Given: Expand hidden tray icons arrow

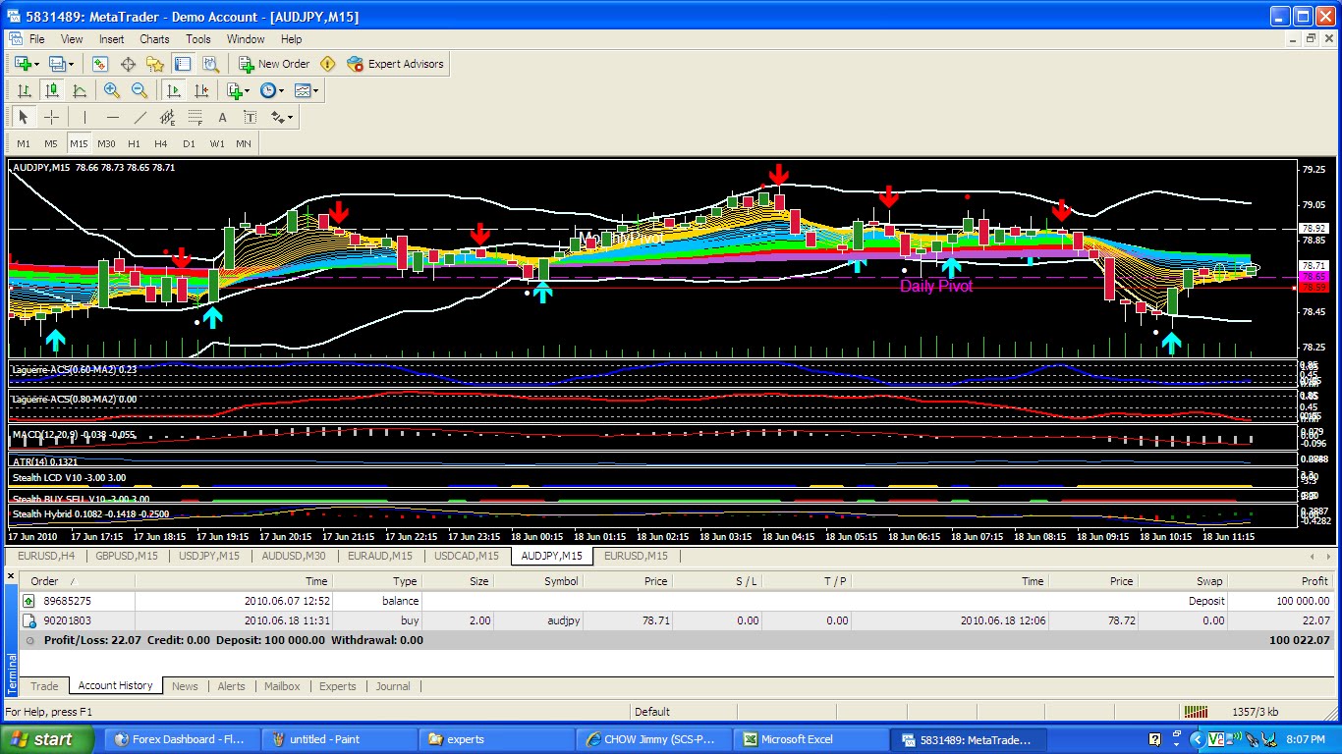Looking at the screenshot, I should click(1197, 739).
